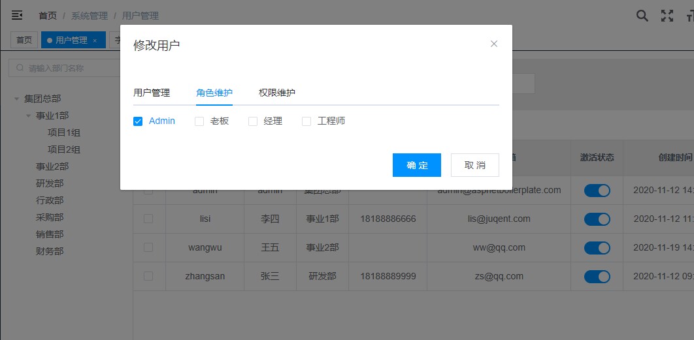The height and width of the screenshot is (340, 694).
Task: Click the font size icon in header
Action: click(x=691, y=16)
